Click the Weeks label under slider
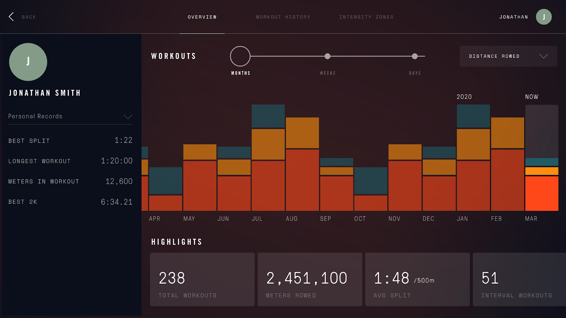 pyautogui.click(x=328, y=73)
